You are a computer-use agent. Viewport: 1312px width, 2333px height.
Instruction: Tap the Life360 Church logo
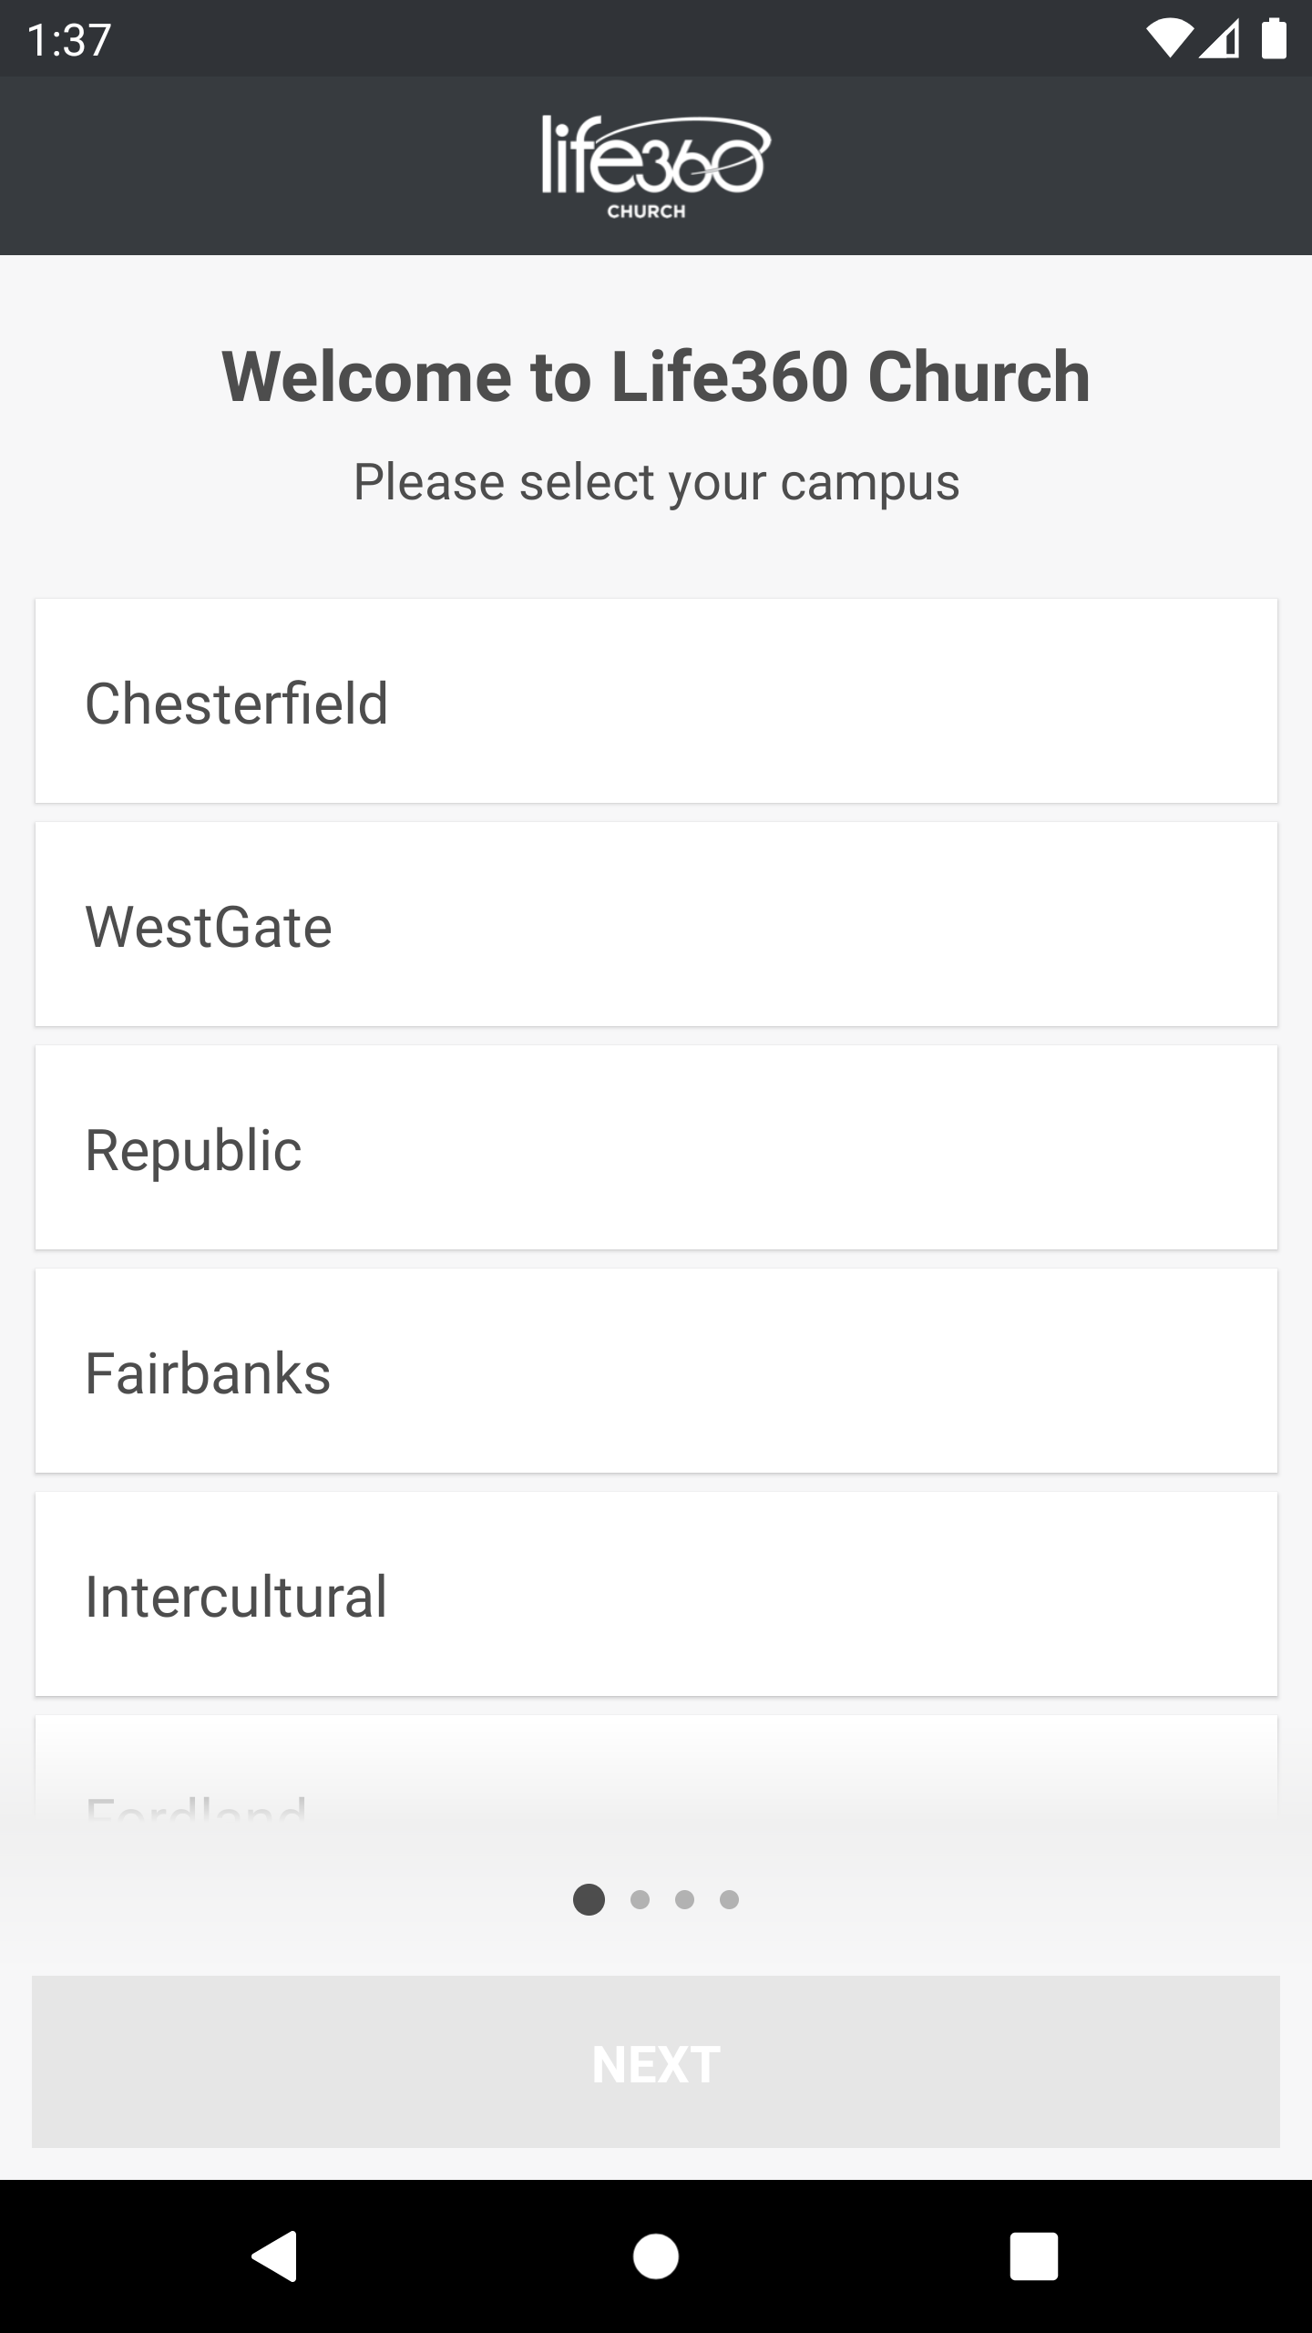[x=656, y=166]
